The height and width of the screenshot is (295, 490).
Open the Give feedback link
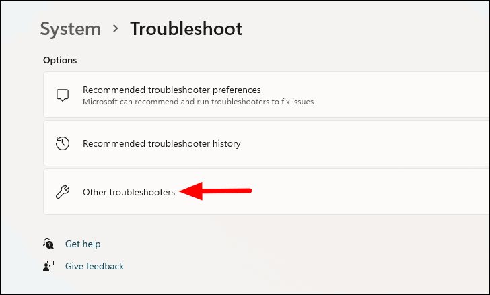[x=94, y=266]
